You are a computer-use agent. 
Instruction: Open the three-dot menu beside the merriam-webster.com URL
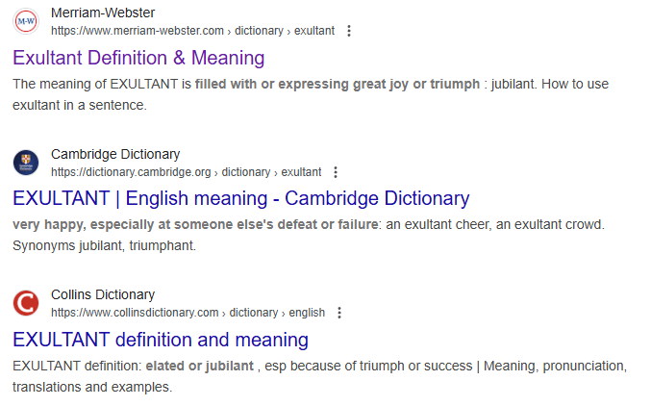348,31
